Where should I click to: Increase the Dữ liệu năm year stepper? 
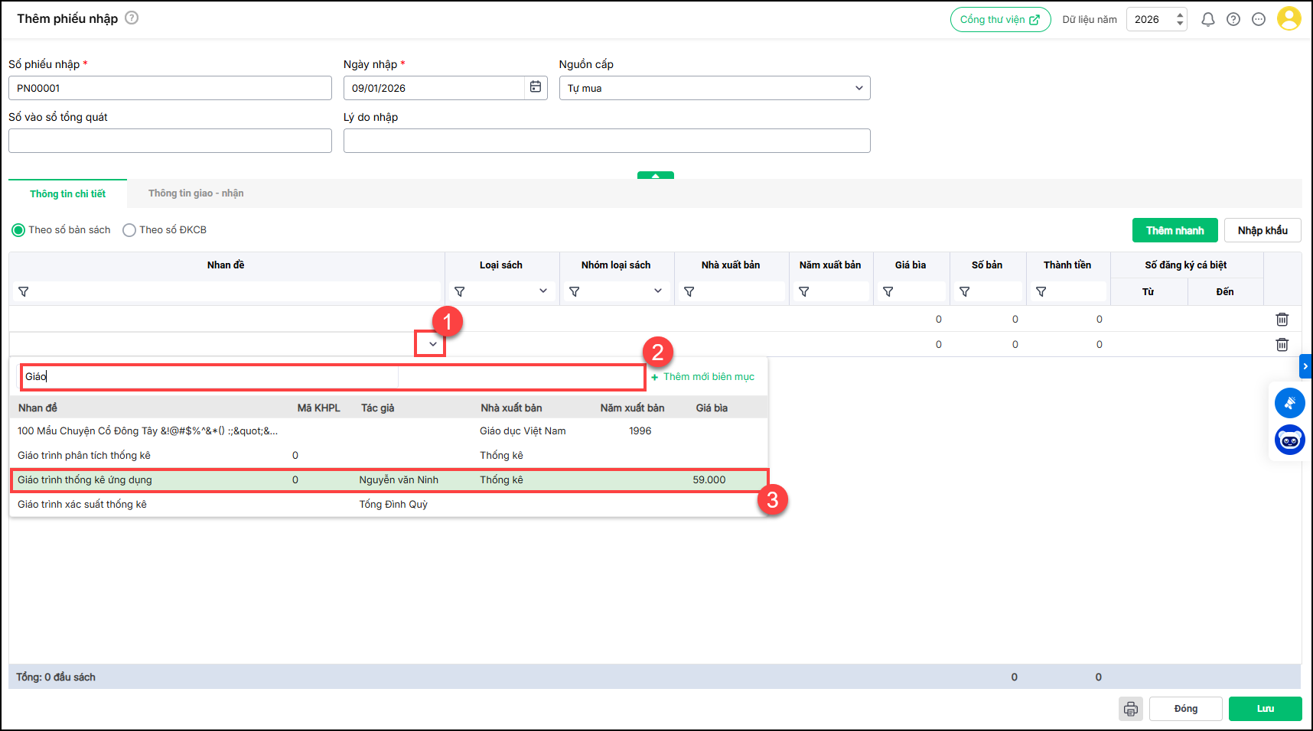(1180, 15)
